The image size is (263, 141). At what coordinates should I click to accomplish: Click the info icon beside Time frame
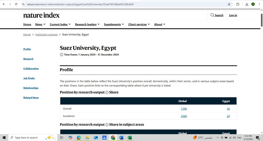(x=61, y=55)
